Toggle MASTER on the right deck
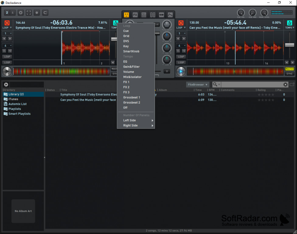297x234 pixels. tap(289, 69)
